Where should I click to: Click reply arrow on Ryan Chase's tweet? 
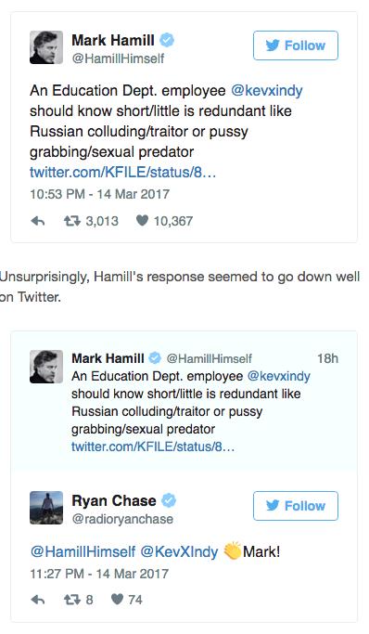coord(37,600)
